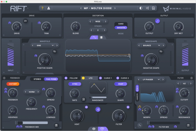196x131 pixels.
Task: Click the question mark help icon
Action: coord(43,8)
